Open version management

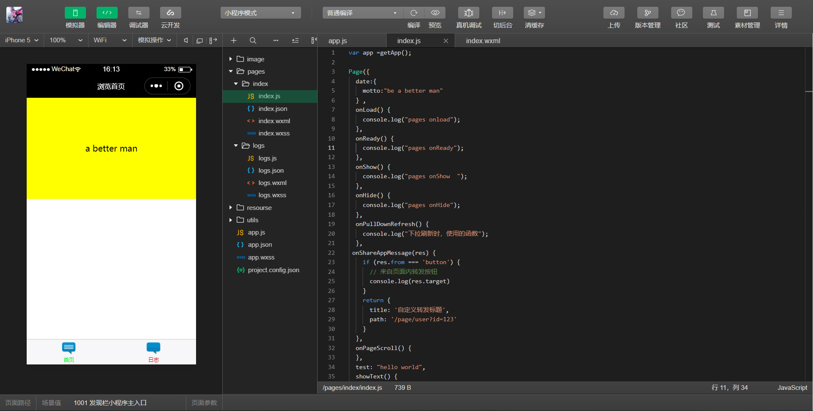coord(647,13)
